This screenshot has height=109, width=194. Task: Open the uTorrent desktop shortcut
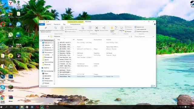11,36
